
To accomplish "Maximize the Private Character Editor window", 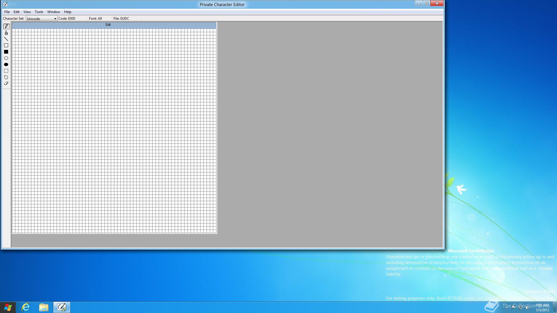I will point(426,3).
